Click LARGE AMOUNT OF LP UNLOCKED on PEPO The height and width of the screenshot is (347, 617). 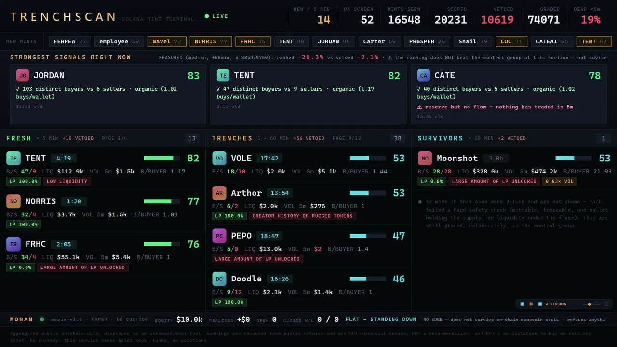tap(257, 259)
